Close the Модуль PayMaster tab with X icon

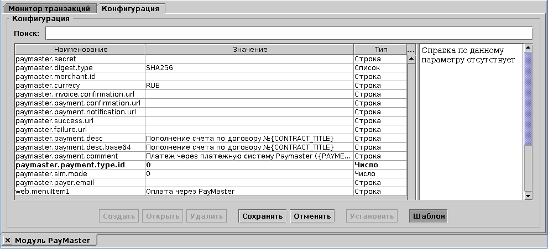click(x=8, y=240)
